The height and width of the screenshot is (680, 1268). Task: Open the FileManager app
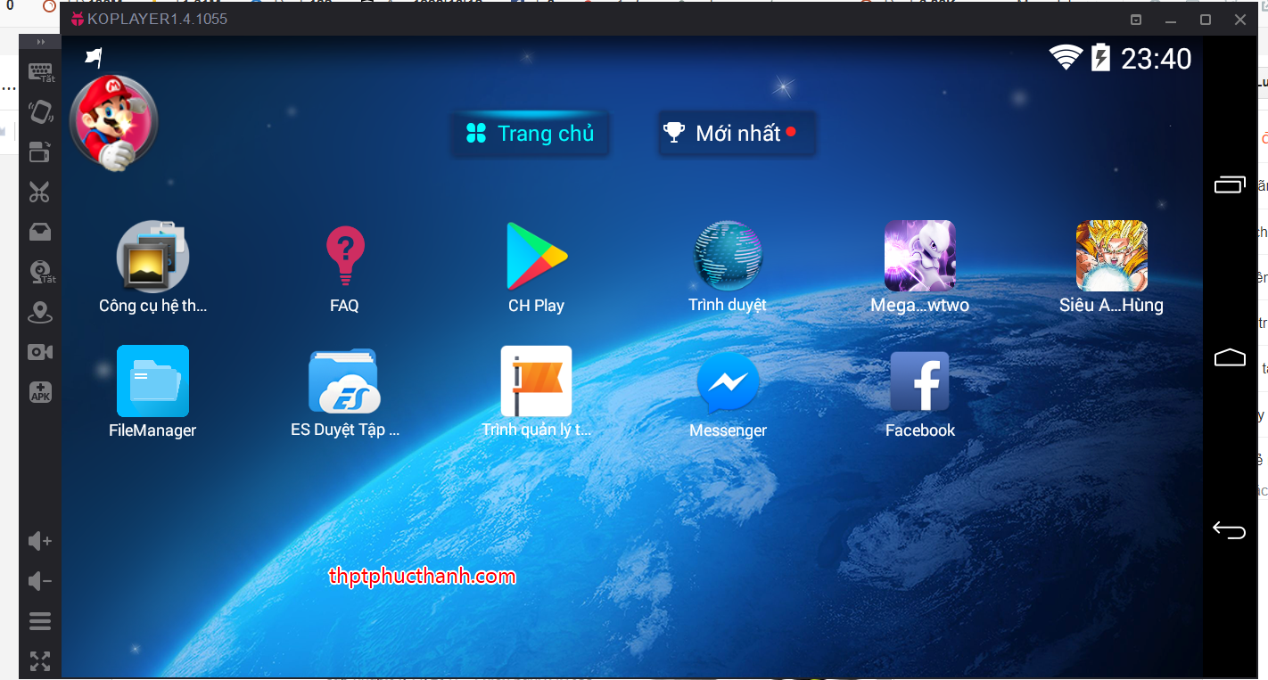152,392
